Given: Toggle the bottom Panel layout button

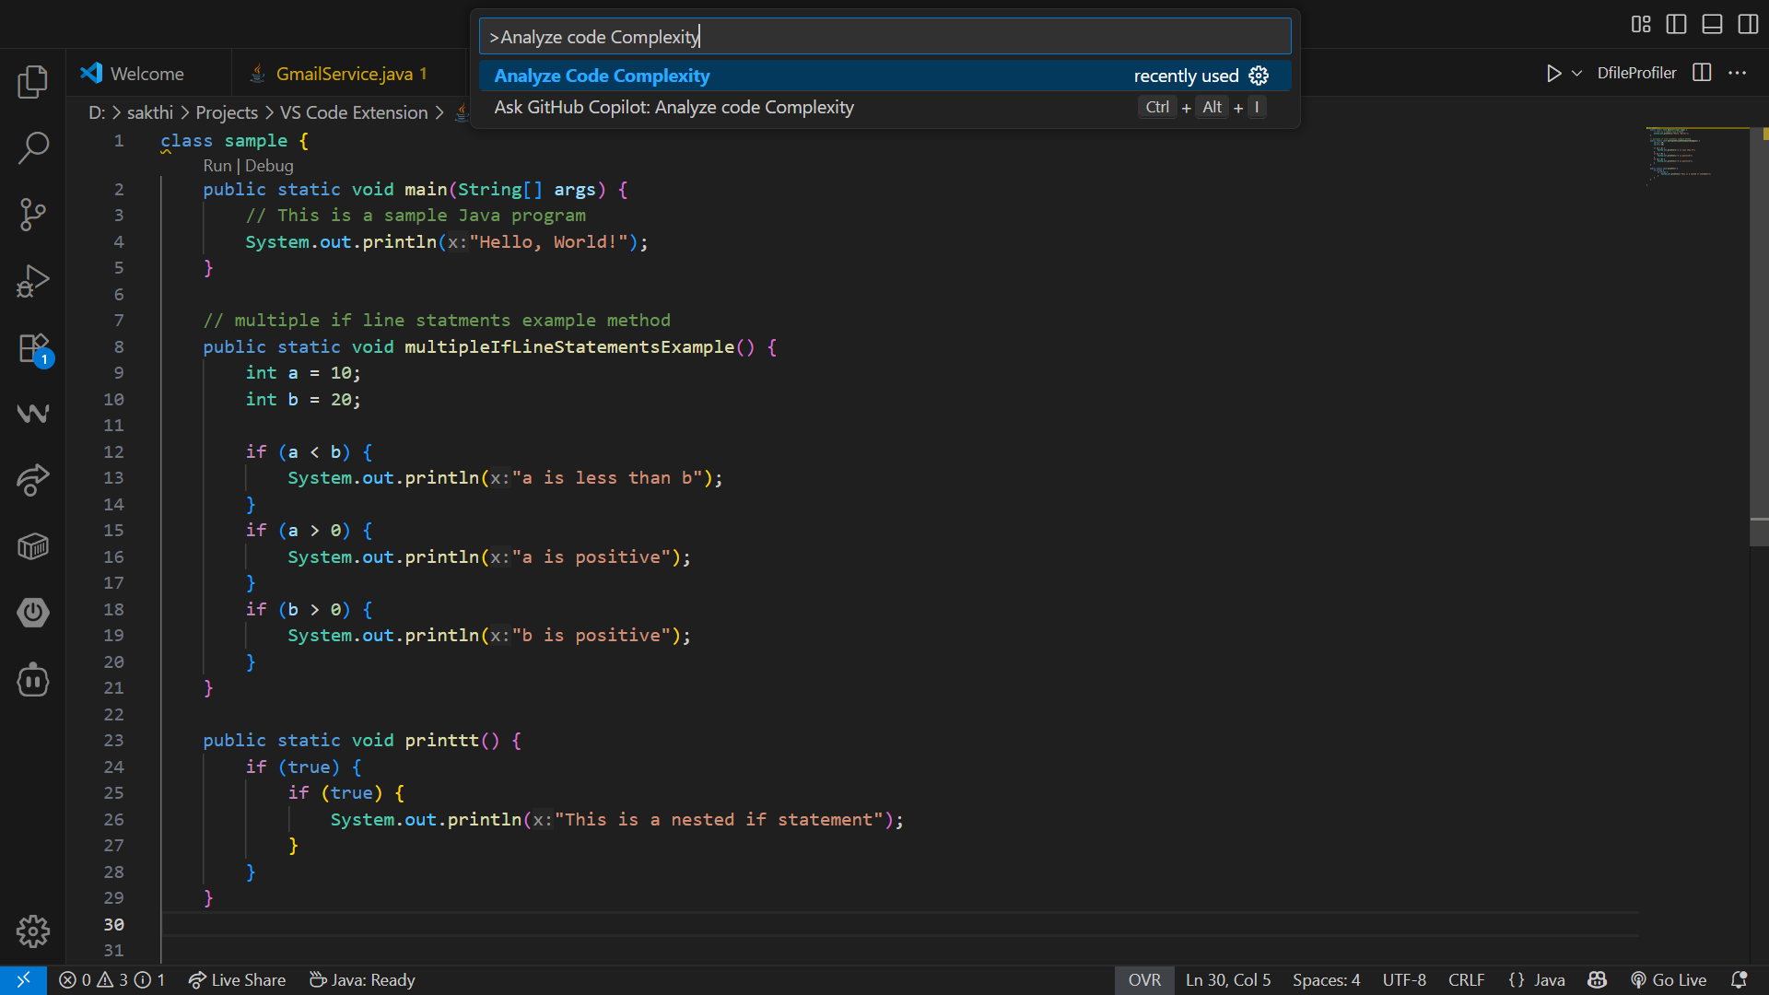Looking at the screenshot, I should [x=1712, y=24].
